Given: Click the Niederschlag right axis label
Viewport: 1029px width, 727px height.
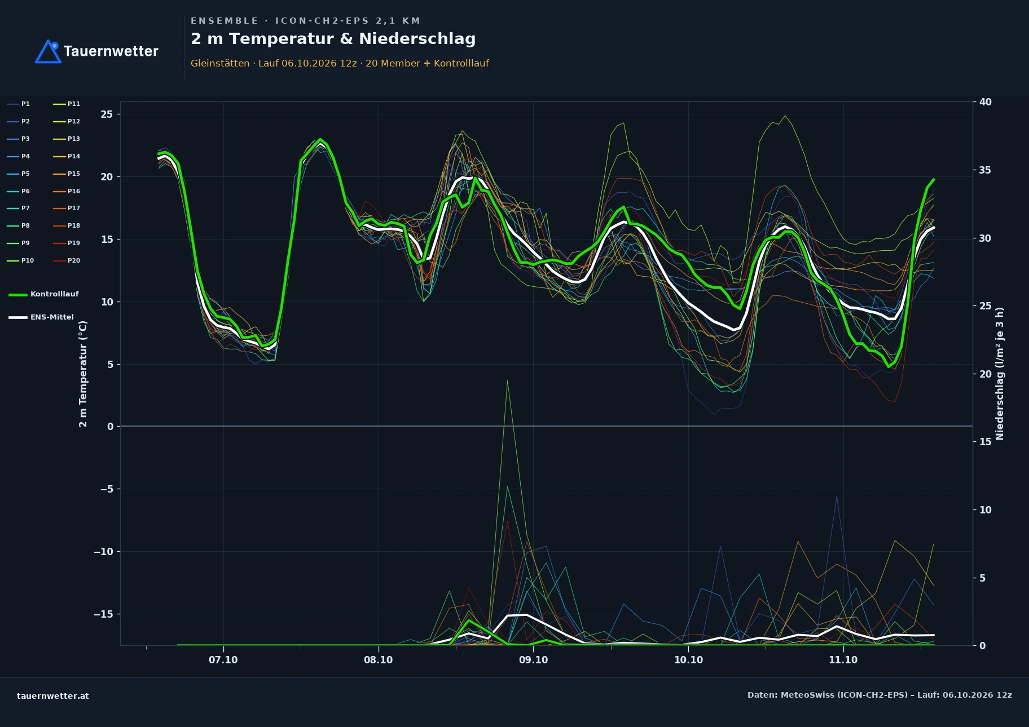Looking at the screenshot, I should coord(1000,374).
